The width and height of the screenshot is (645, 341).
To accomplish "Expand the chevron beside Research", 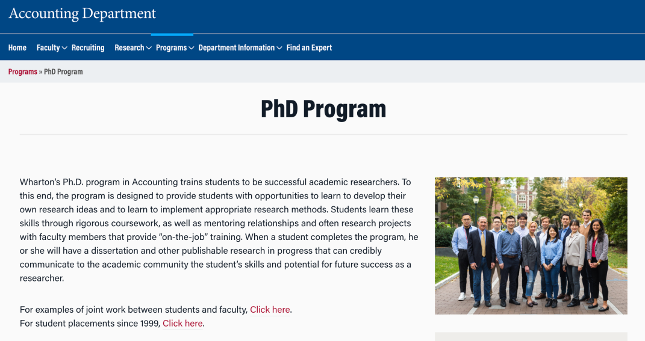I will 149,48.
